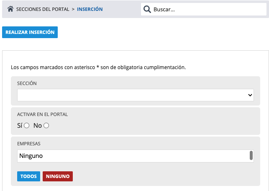Click the magnifying glass search icon

click(x=147, y=9)
